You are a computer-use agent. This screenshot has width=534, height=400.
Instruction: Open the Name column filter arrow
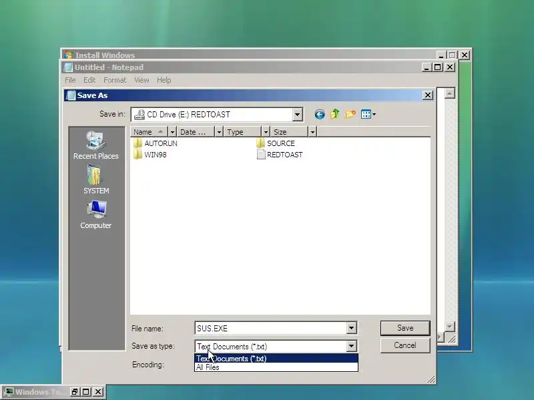172,132
